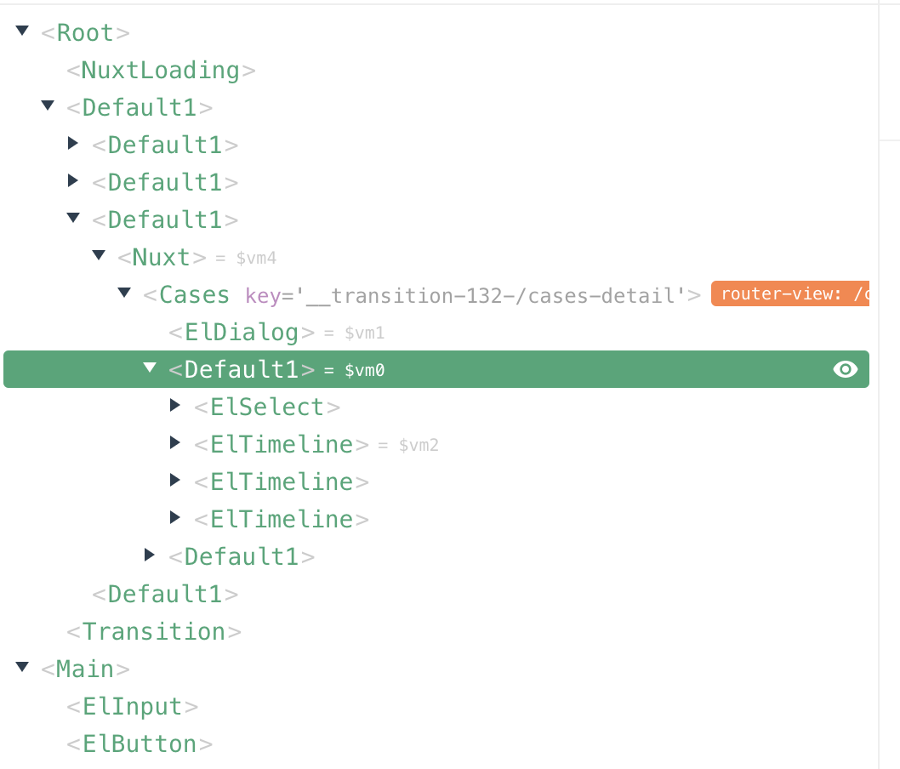Select the ElInput component
The width and height of the screenshot is (900, 769).
click(133, 706)
